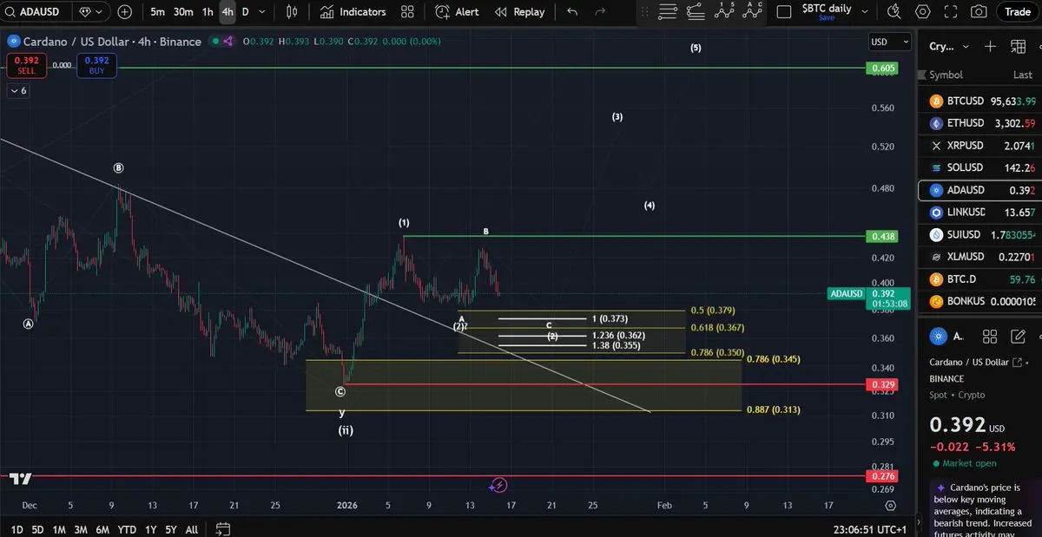Click the 0.329 red price label

pyautogui.click(x=881, y=384)
